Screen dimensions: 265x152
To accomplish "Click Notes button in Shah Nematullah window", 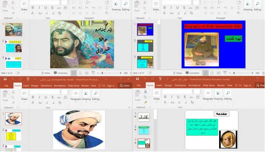I will [178, 73].
